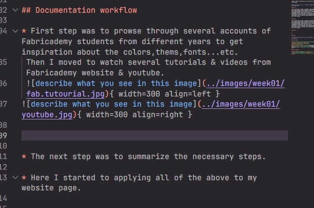The image size is (314, 208).
Task: Collapse the Documentation workflow heading section
Action: [x=16, y=10]
